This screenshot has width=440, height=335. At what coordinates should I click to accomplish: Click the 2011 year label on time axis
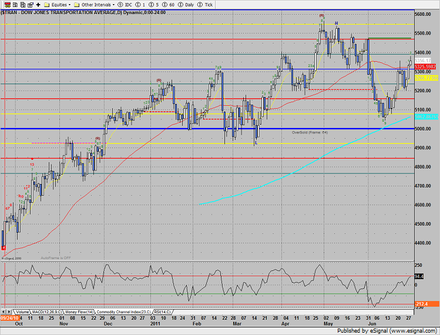coord(155,324)
